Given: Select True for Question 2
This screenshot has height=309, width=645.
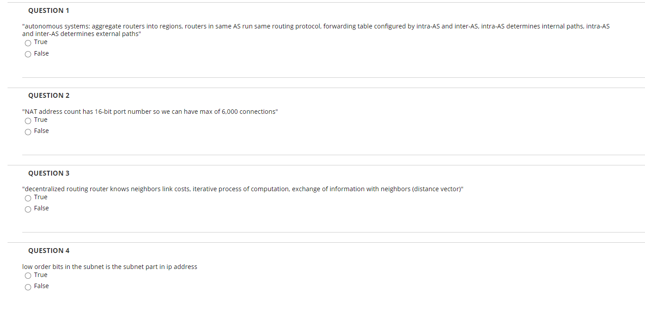Looking at the screenshot, I should 28,120.
